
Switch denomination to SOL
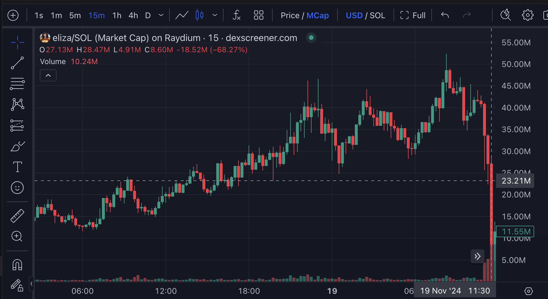[377, 15]
